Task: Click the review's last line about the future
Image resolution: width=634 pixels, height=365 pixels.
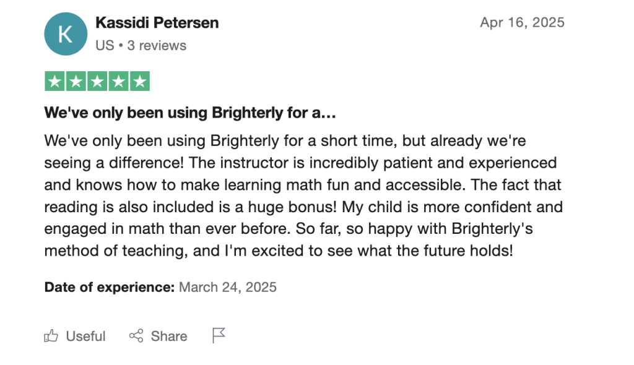Action: (279, 252)
